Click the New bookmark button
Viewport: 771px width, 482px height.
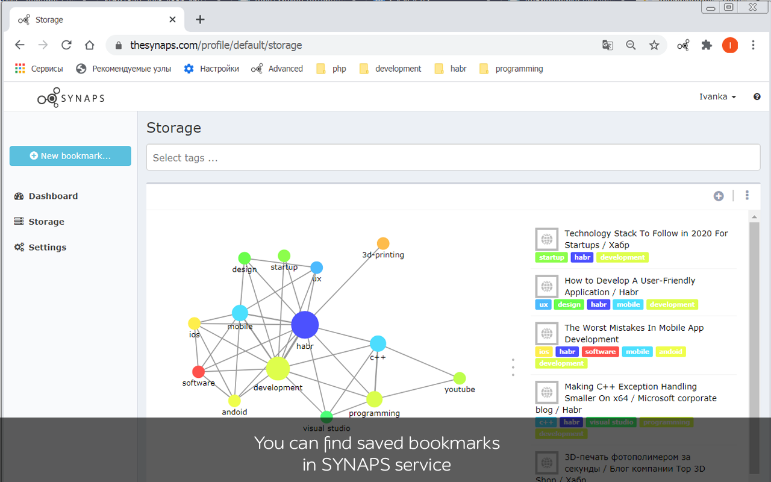pyautogui.click(x=70, y=155)
